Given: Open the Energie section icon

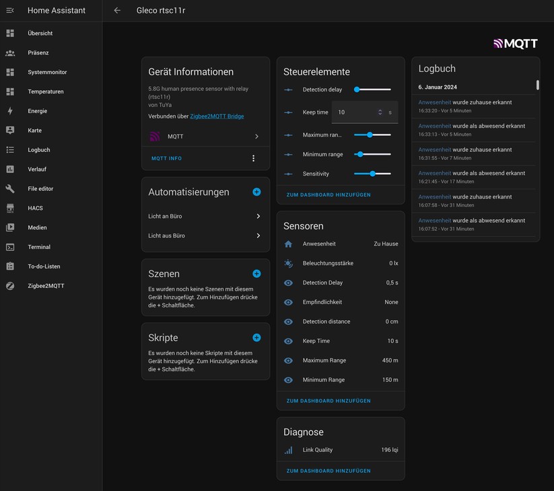Looking at the screenshot, I should tap(9, 110).
